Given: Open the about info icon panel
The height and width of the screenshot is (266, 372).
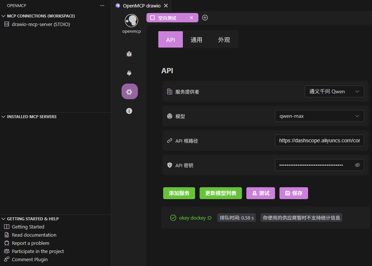Looking at the screenshot, I should (129, 111).
